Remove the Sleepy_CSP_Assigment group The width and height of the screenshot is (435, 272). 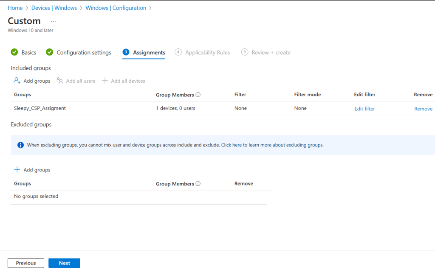point(423,109)
